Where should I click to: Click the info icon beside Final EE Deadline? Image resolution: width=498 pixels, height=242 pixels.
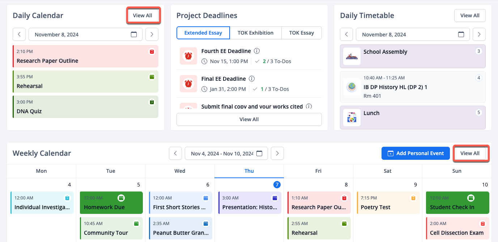(252, 79)
